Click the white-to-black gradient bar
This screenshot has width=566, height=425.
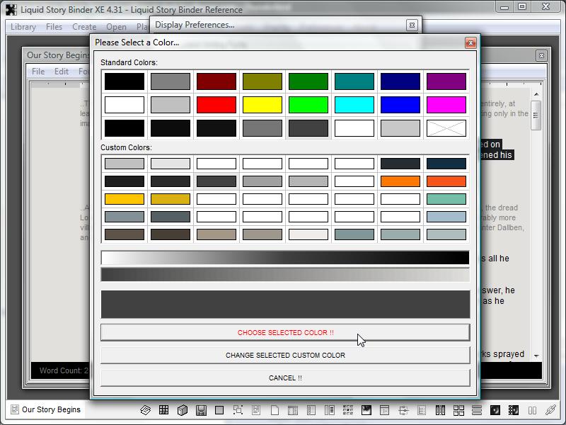285,258
